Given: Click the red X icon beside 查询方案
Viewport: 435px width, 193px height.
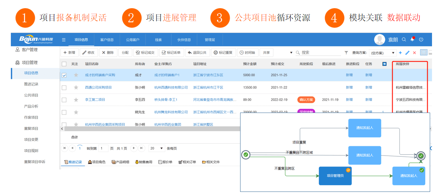Looking at the screenshot, I should pyautogui.click(x=414, y=53).
